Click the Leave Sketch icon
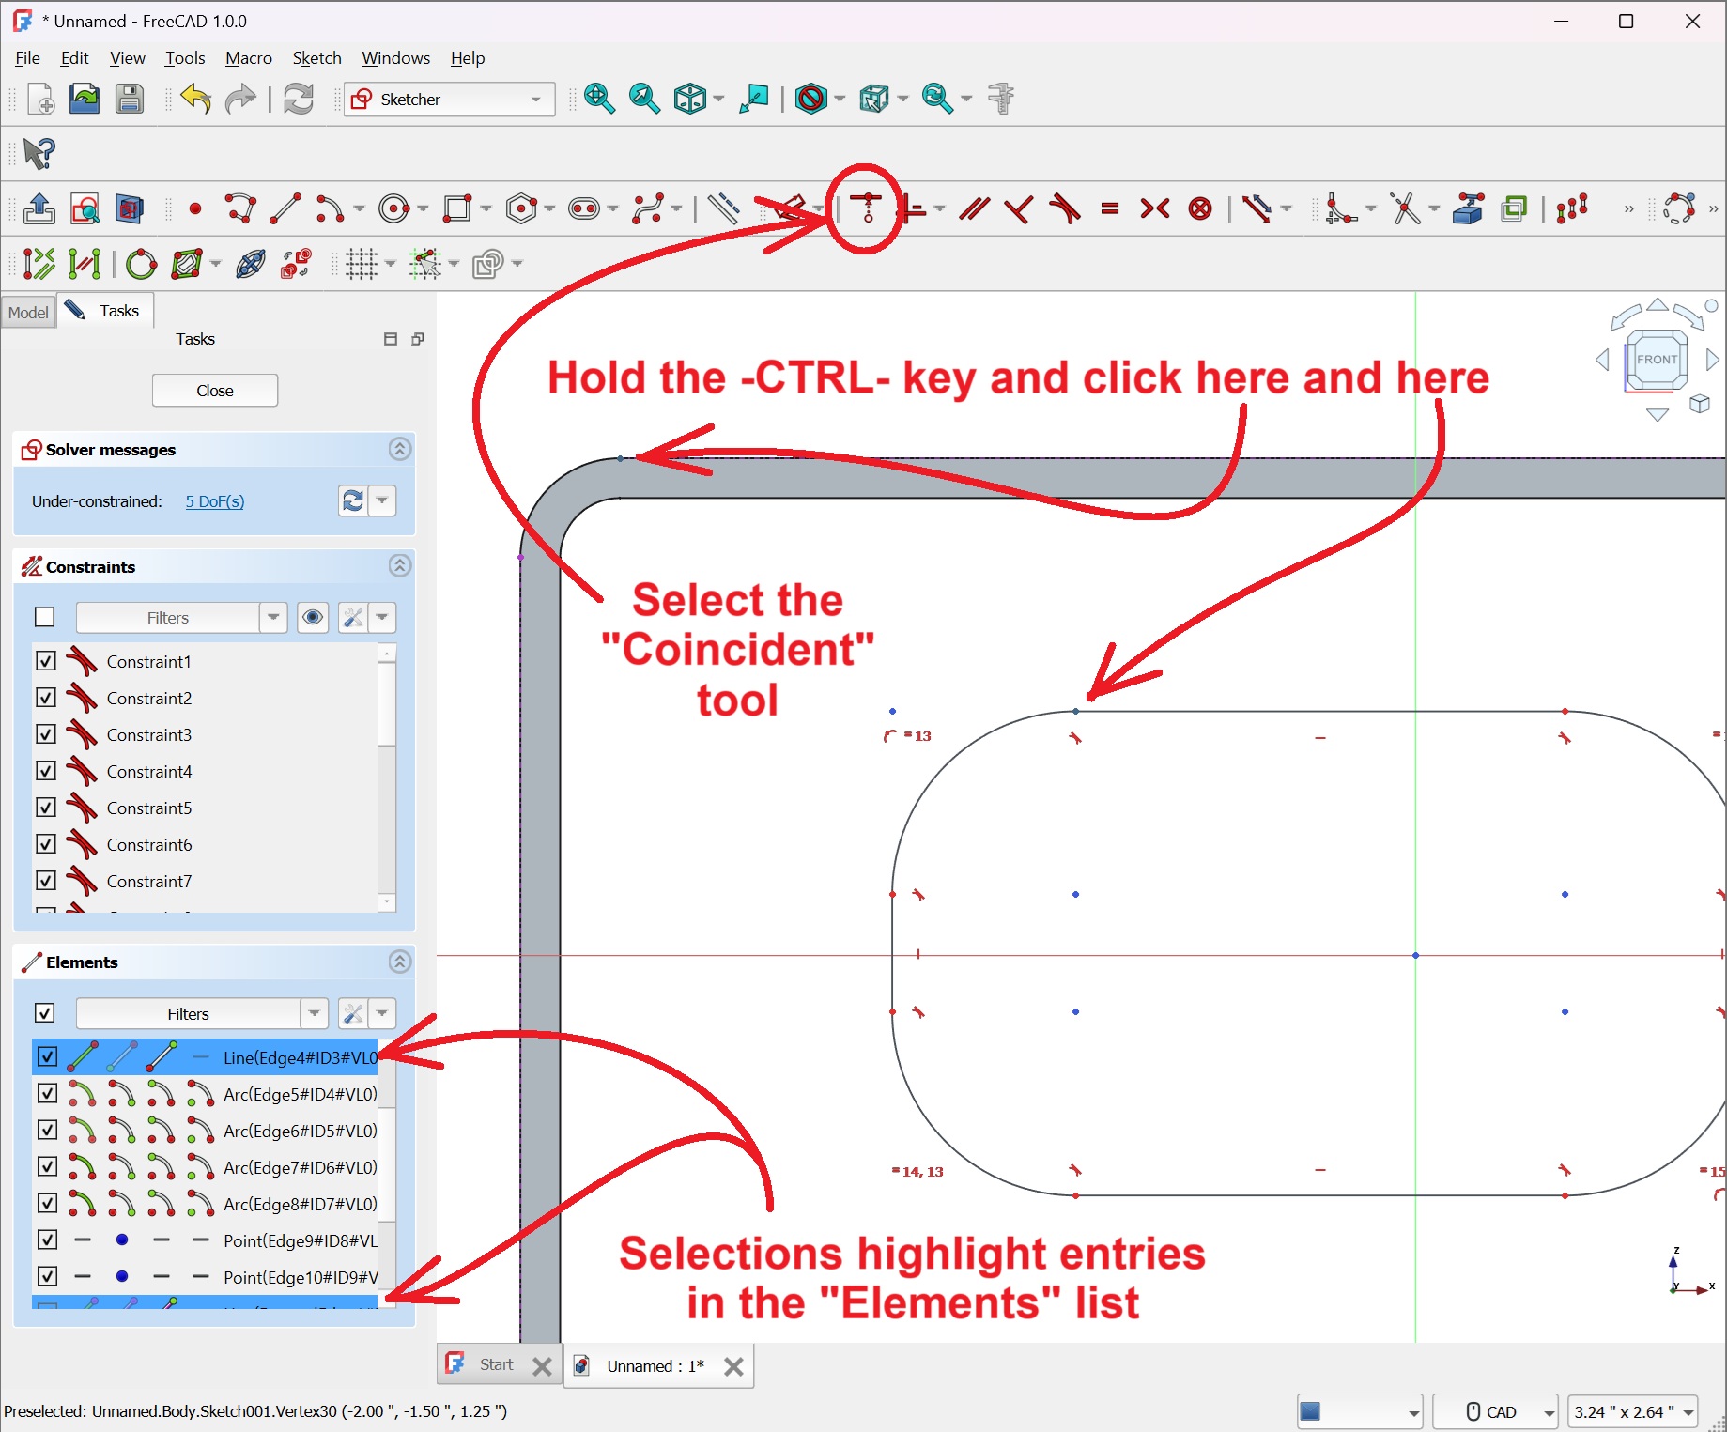 coord(39,208)
